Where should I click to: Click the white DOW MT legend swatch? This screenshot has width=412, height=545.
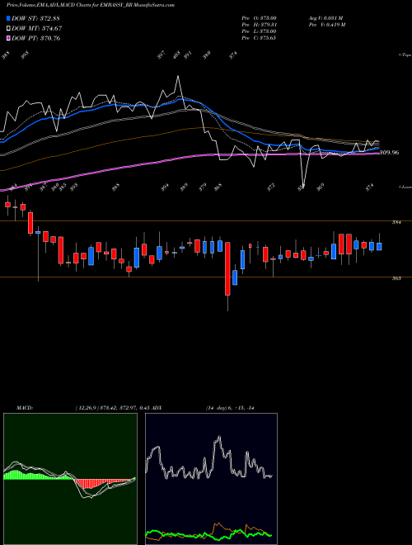coord(8,29)
